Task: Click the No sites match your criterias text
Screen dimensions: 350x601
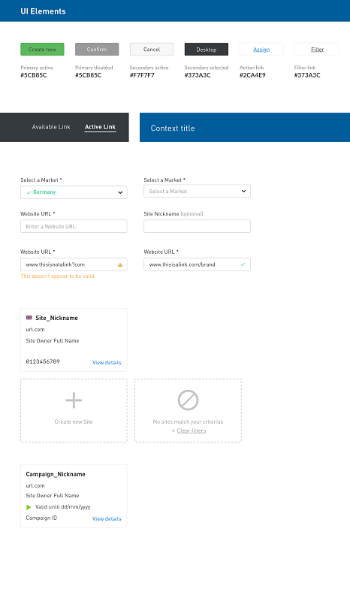Action: (x=188, y=421)
